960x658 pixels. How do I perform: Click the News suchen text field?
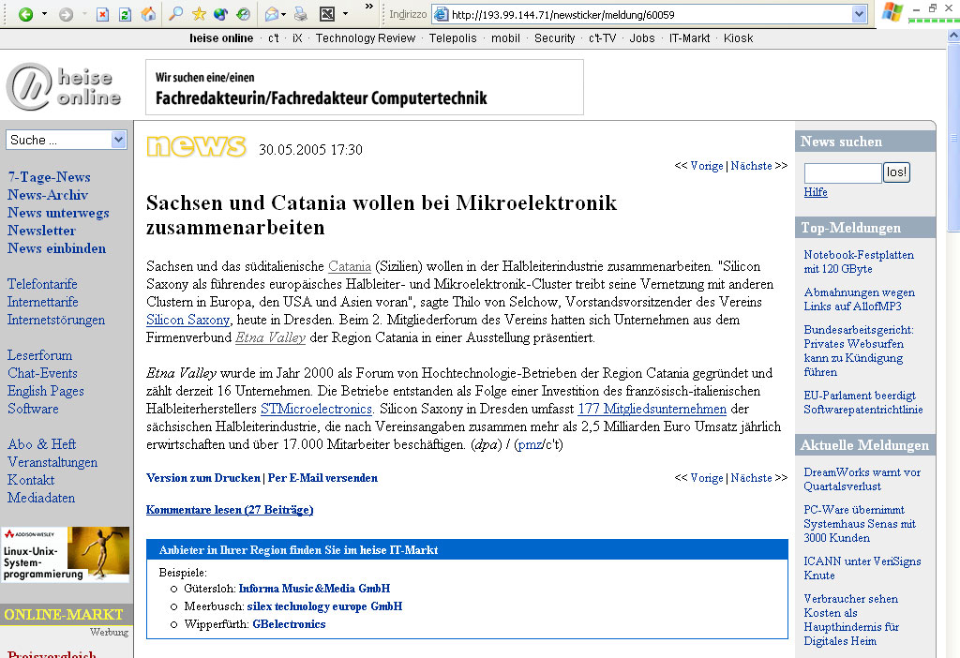(x=843, y=173)
